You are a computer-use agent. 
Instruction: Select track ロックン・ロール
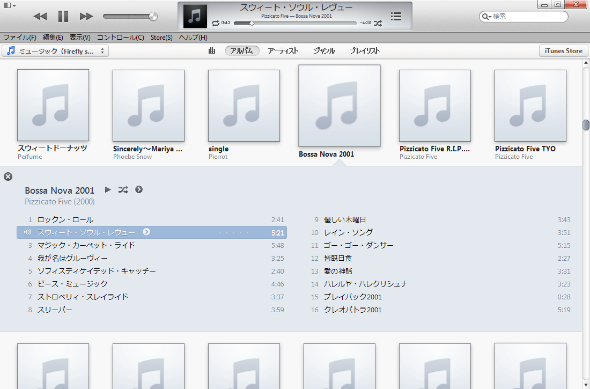coord(152,219)
